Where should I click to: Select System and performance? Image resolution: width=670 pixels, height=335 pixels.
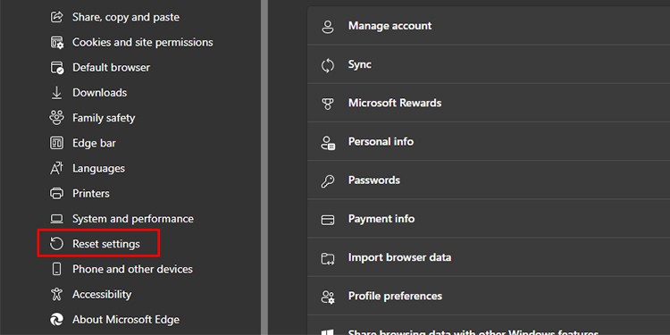[x=133, y=219]
